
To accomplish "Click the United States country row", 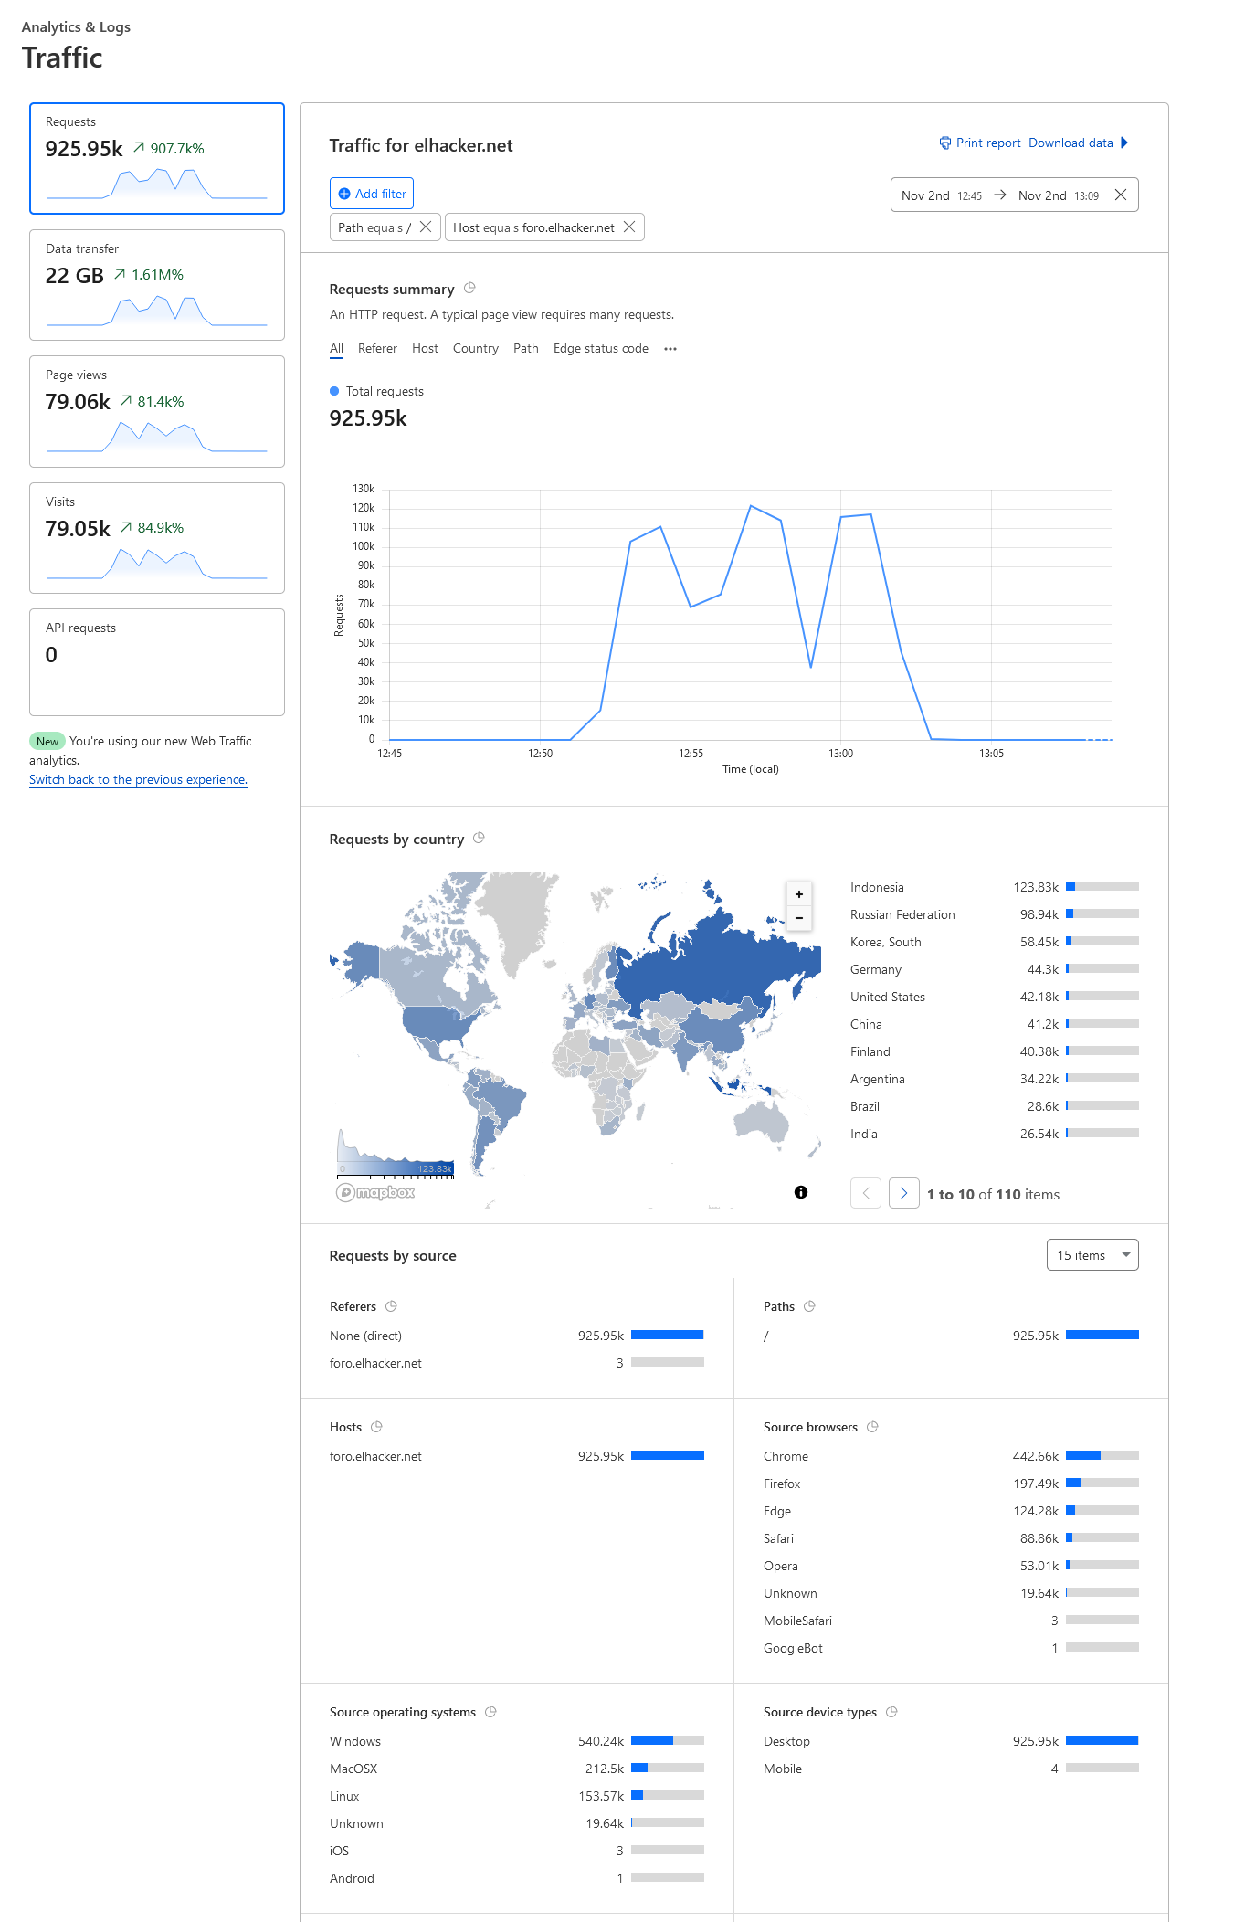I will tap(994, 997).
